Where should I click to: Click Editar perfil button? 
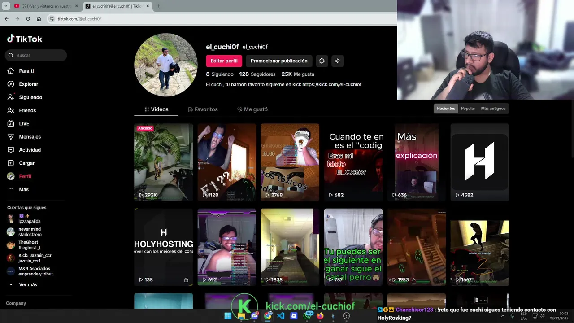[224, 61]
